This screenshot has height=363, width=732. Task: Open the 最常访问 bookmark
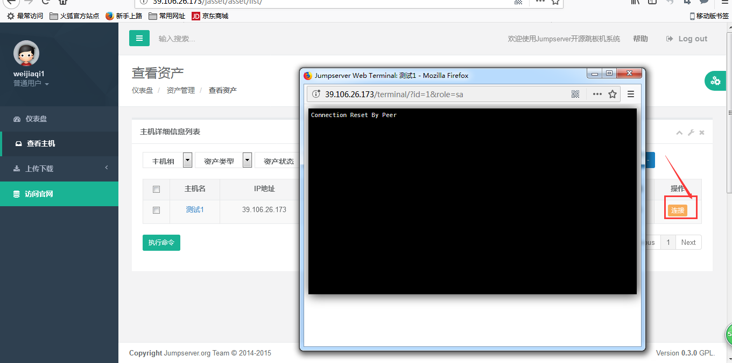(x=25, y=16)
